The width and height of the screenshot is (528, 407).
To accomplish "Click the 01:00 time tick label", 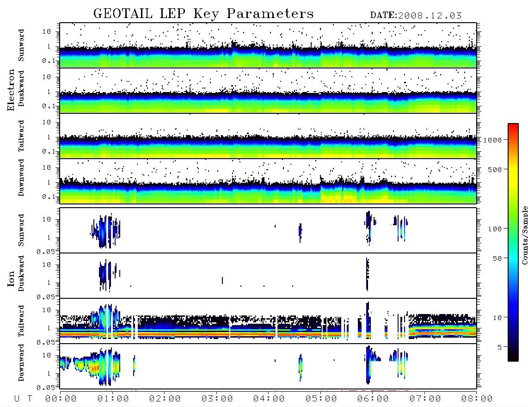I will click(x=113, y=399).
